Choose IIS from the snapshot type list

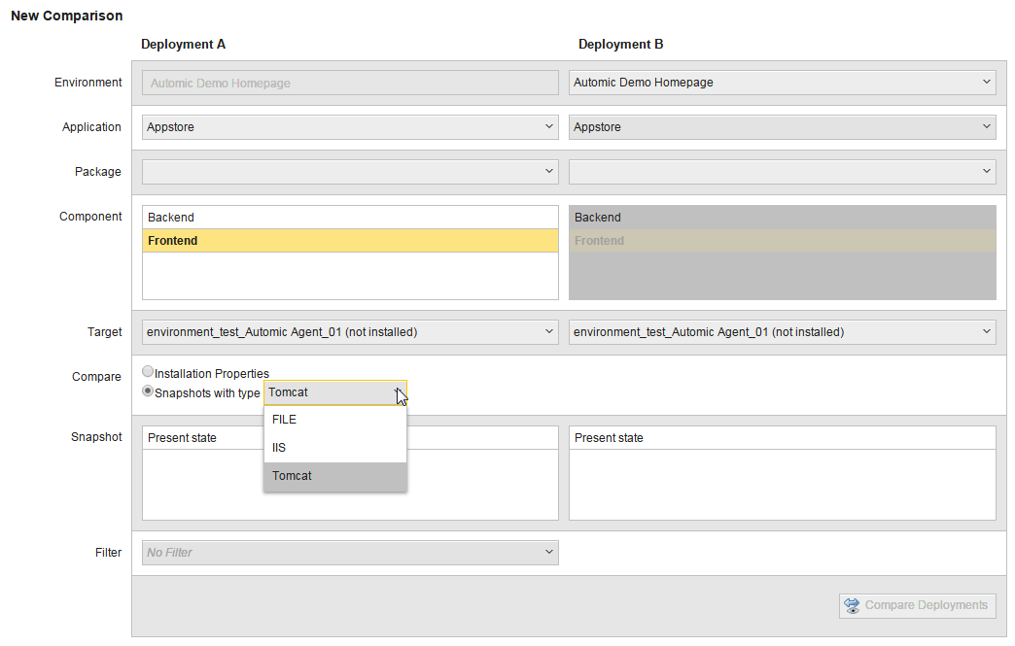tap(335, 448)
